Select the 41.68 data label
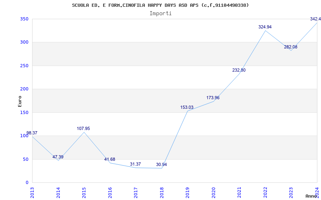Viewport: 321px width, 200px height. coord(110,159)
